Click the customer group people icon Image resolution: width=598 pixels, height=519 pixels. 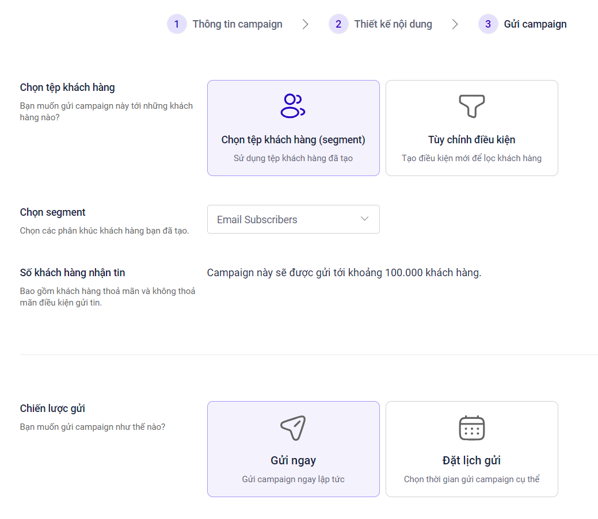click(293, 106)
